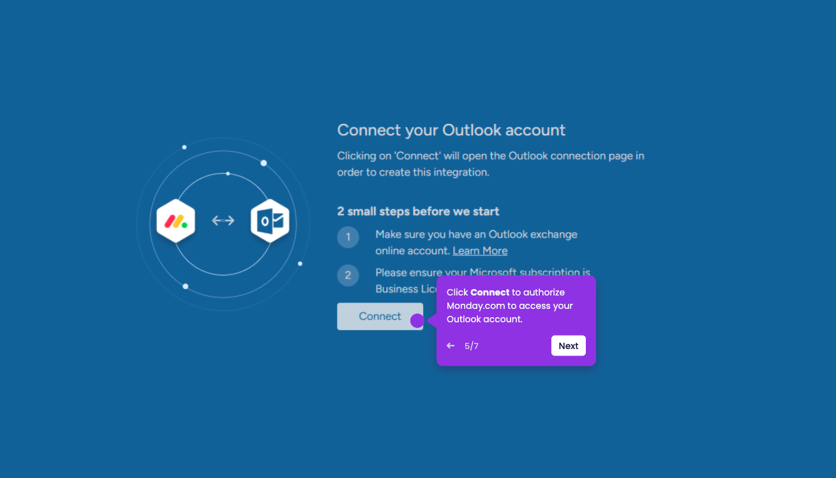Screen dimensions: 836x478
Task: Click 'Make sure you have an Outlook exchange' text
Action: point(476,234)
